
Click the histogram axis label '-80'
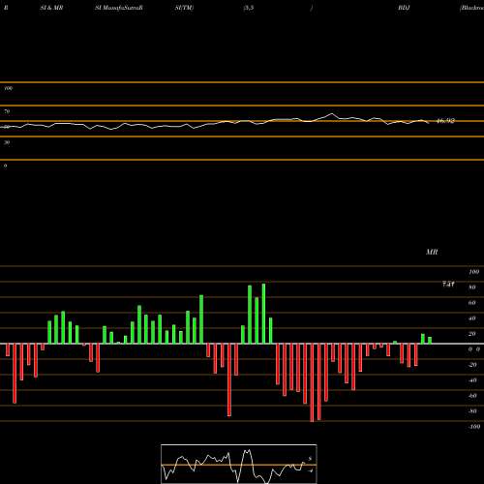pyautogui.click(x=472, y=411)
